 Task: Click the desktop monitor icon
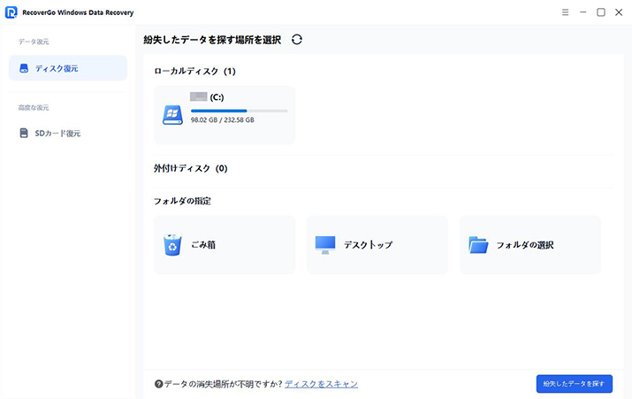(x=325, y=245)
